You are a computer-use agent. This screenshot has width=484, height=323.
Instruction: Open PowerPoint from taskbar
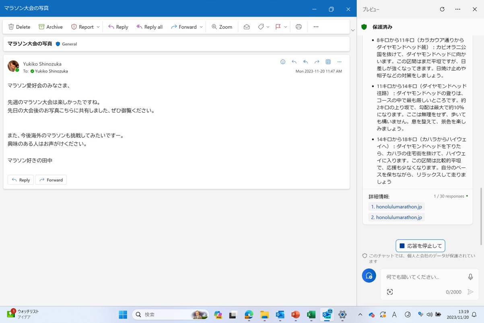[x=296, y=315]
